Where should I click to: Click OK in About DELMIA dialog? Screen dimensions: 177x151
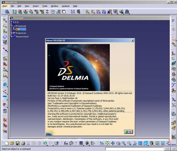pos(129,132)
